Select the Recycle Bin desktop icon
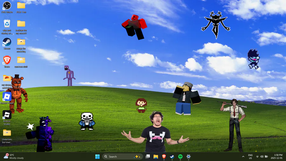This screenshot has width=286, height=161. [x=7, y=27]
